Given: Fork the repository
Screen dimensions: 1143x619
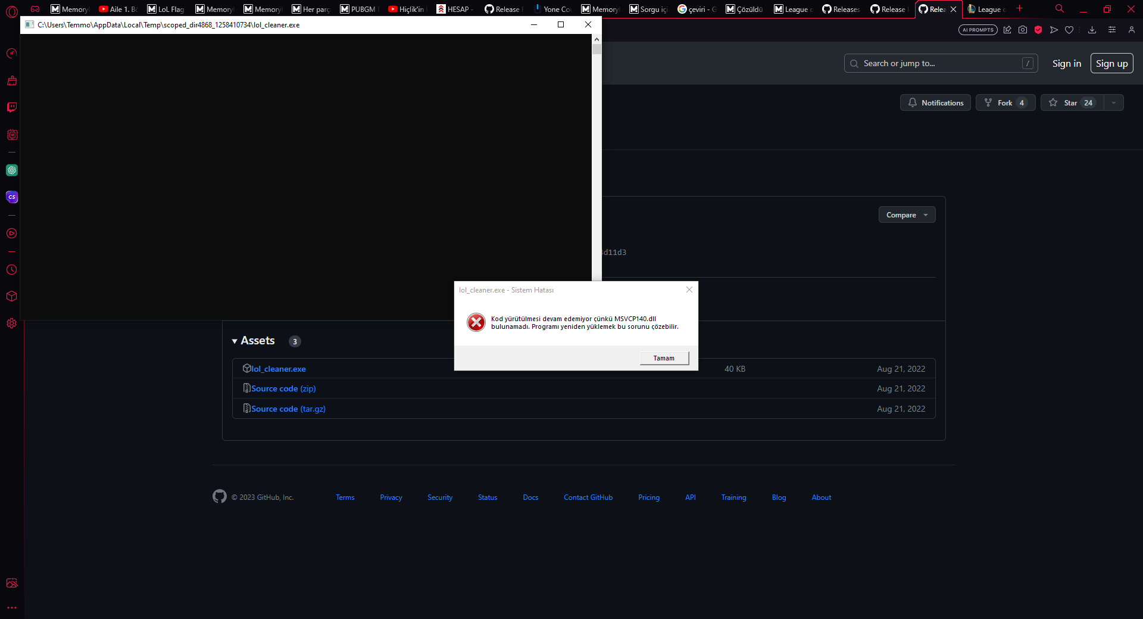Looking at the screenshot, I should tap(1005, 102).
